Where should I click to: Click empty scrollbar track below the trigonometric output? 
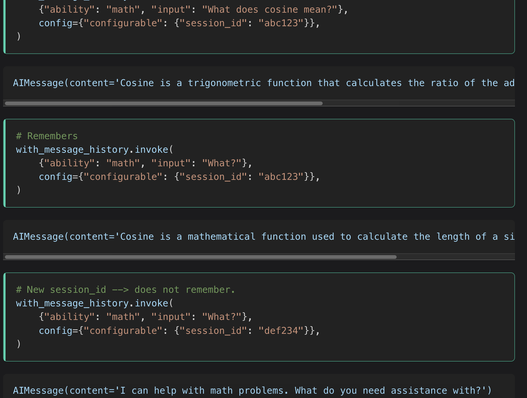tap(416, 103)
